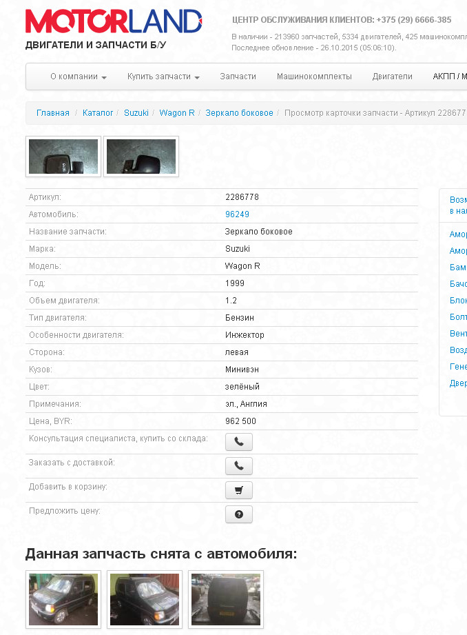Click the shopping cart icon button
The width and height of the screenshot is (467, 635).
coord(238,490)
